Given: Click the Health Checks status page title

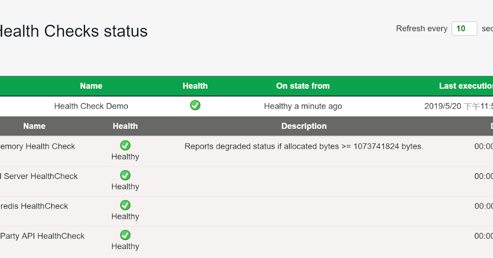Looking at the screenshot, I should tap(74, 31).
